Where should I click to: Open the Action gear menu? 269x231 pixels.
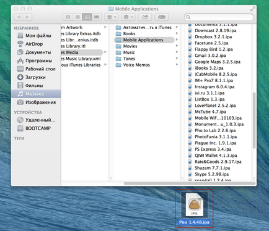point(128,17)
